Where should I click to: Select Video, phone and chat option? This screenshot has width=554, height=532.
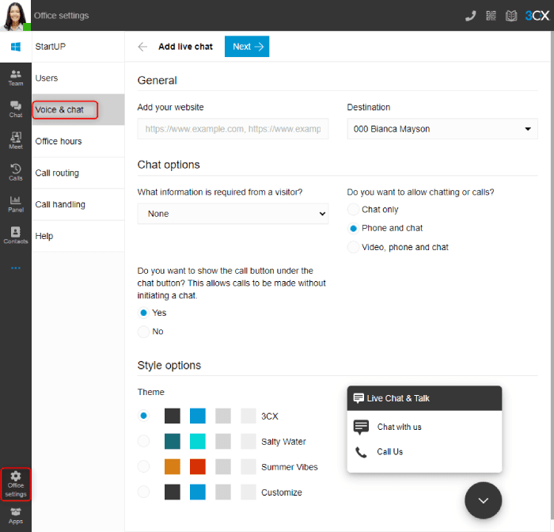(x=354, y=248)
